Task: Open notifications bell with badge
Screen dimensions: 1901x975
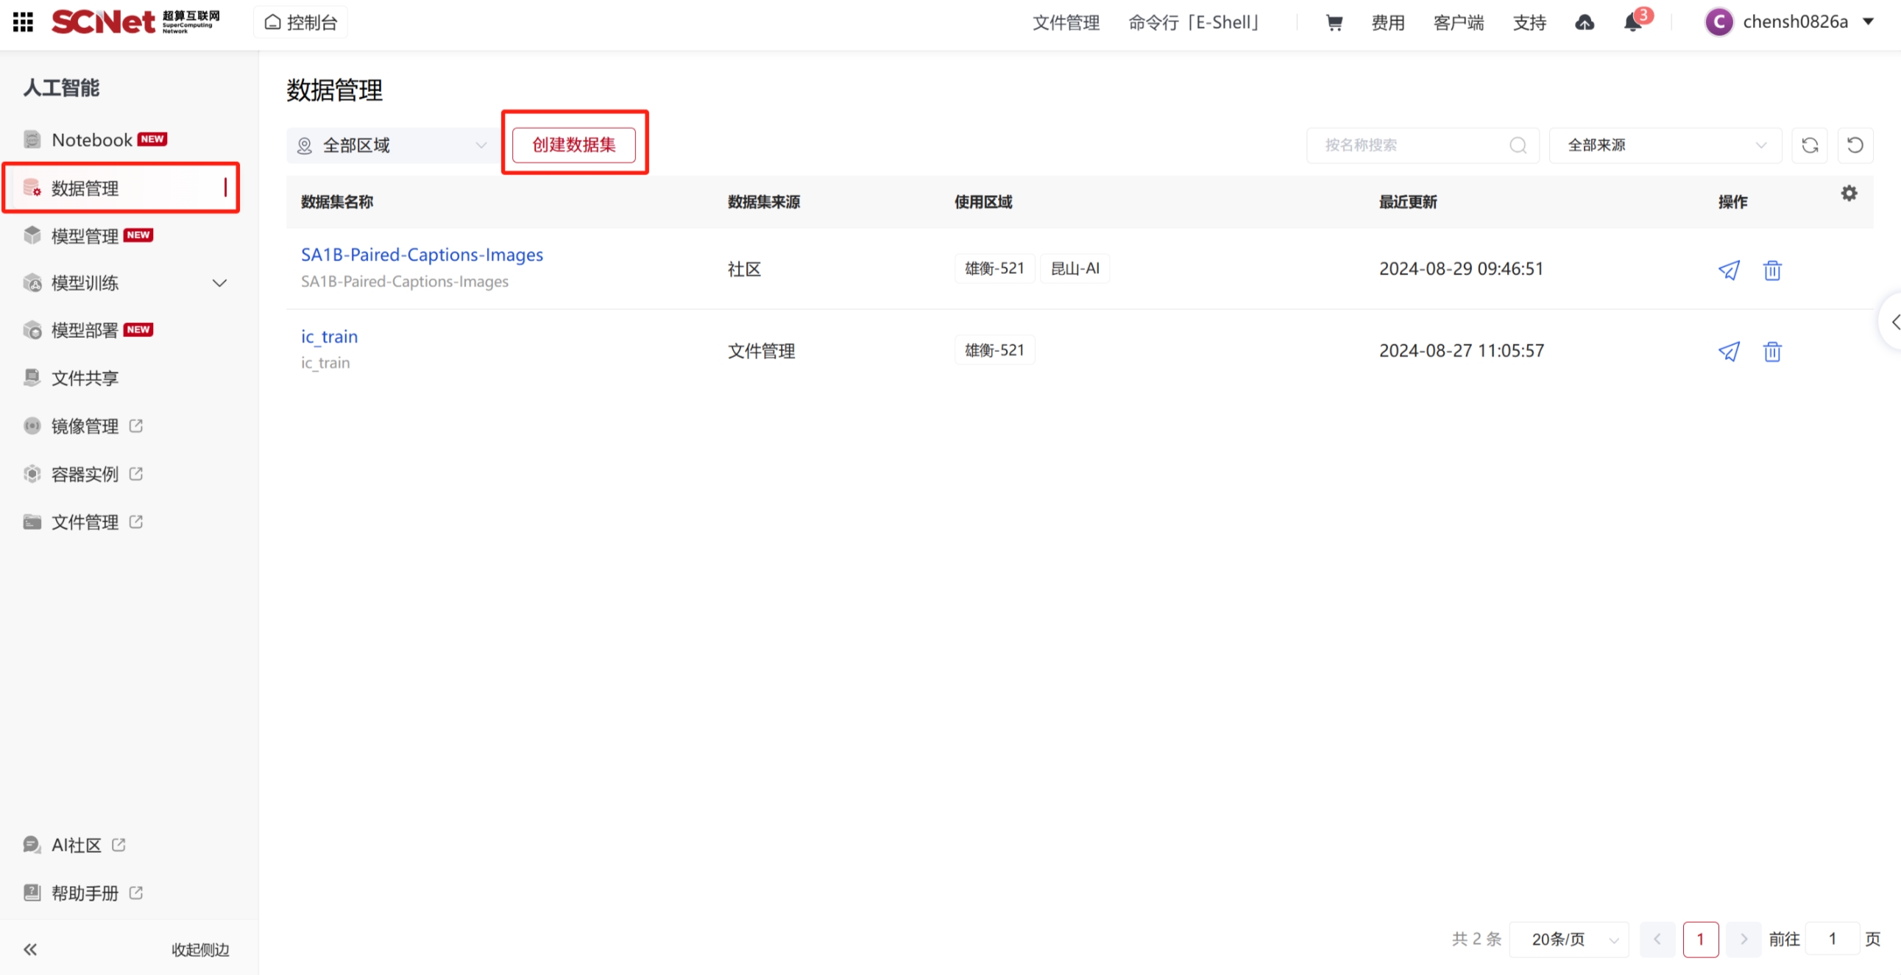Action: (1632, 23)
